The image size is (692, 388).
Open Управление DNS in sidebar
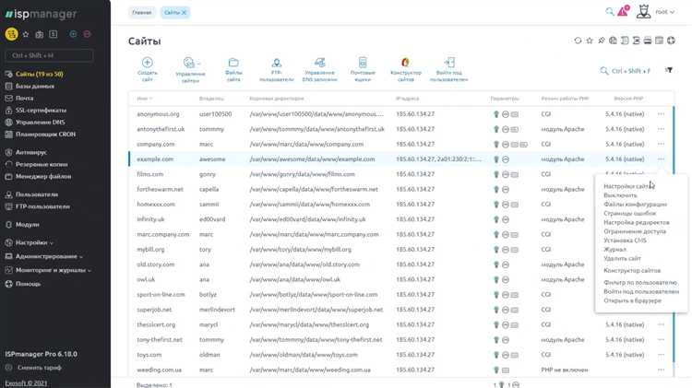[40, 123]
